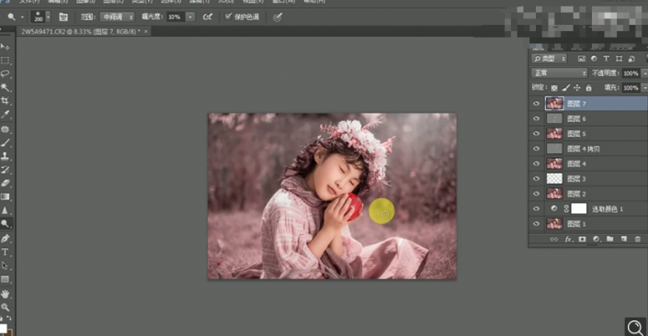
Task: Toggle the 保护色调 checkbox
Action: [228, 17]
